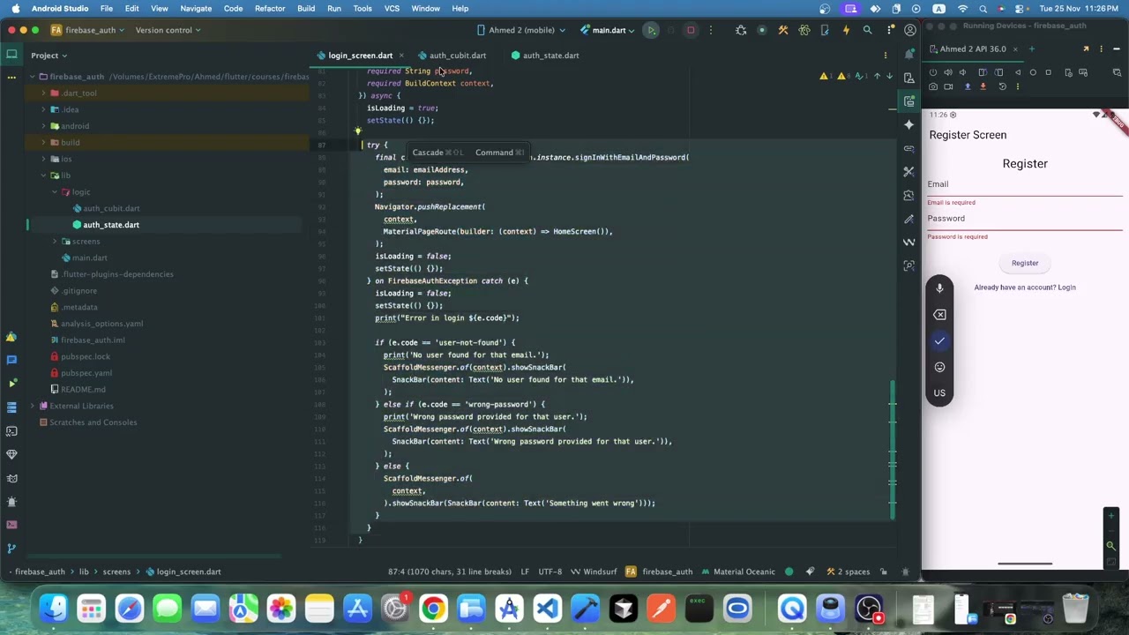The height and width of the screenshot is (635, 1129).
Task: Expand the ios folder
Action: (x=43, y=159)
